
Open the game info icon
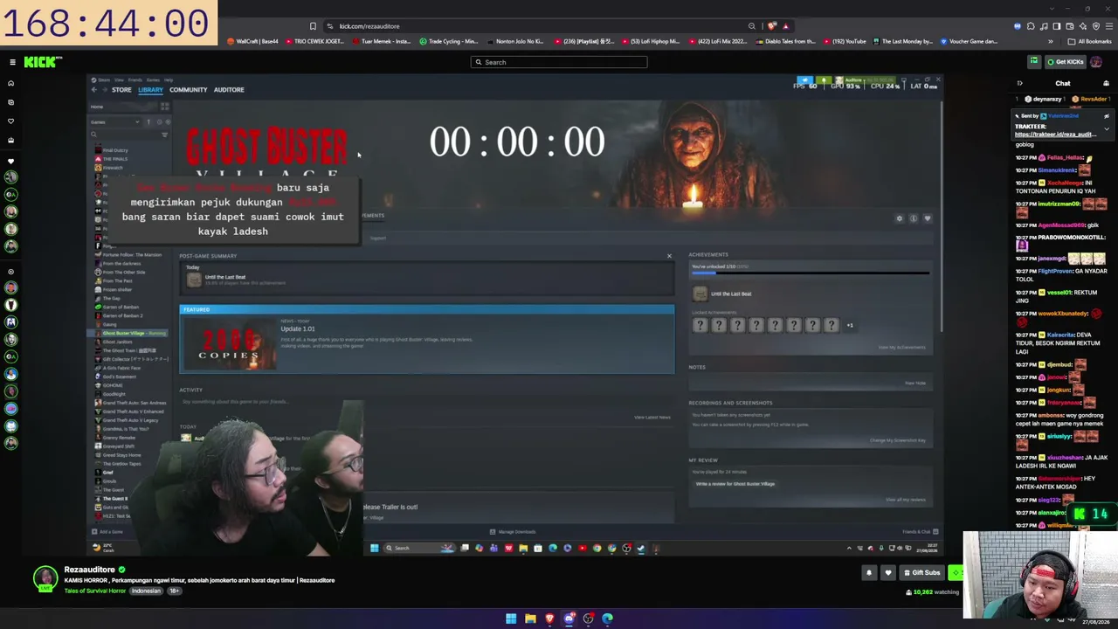[914, 218]
